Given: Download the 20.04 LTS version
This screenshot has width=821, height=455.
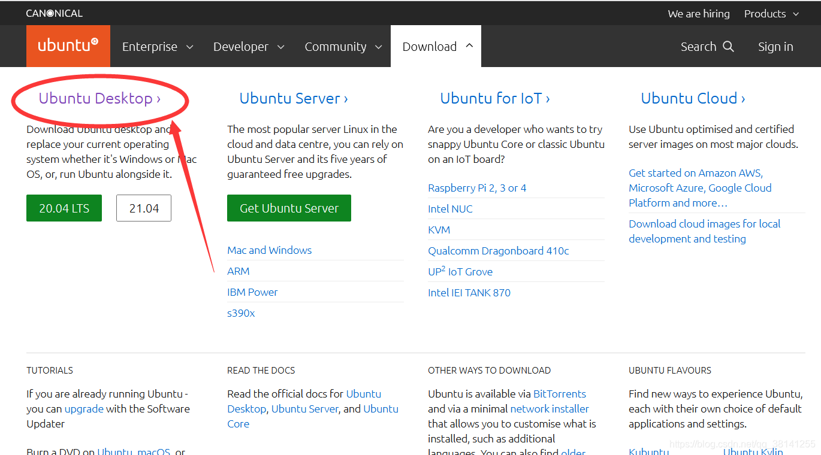Looking at the screenshot, I should pos(64,208).
